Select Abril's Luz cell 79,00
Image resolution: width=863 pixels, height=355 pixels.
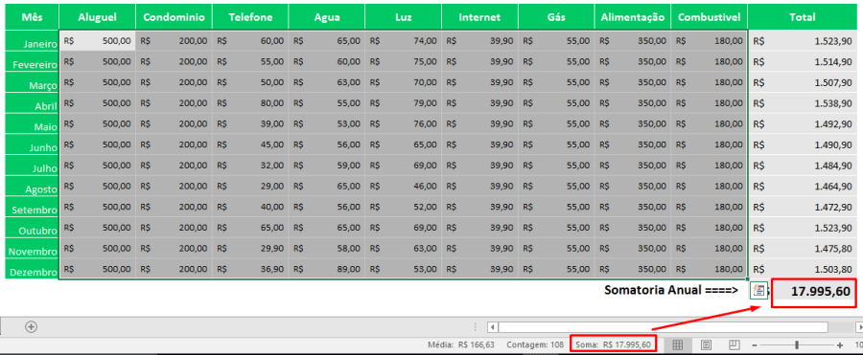pos(404,103)
